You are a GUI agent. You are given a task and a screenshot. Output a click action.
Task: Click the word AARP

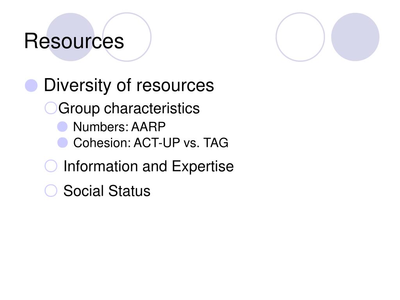148,127
